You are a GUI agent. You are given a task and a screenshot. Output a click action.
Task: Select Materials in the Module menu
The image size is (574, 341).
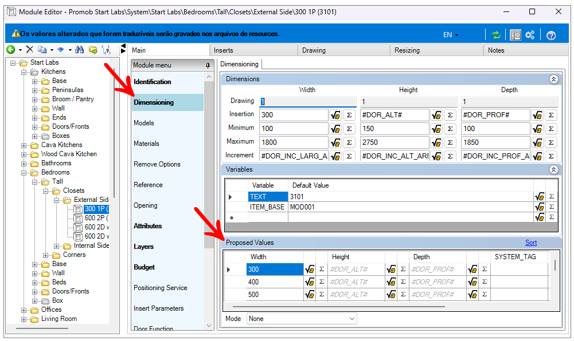click(146, 144)
